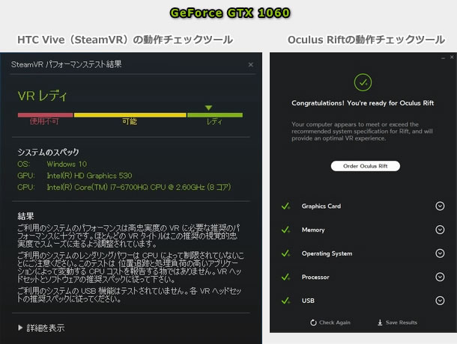
Task: Click the 結果 heading
Action: tap(25, 216)
